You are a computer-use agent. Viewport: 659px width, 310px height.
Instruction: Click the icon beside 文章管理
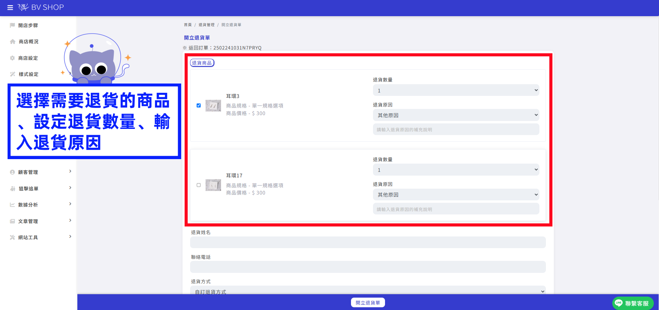pyautogui.click(x=12, y=221)
